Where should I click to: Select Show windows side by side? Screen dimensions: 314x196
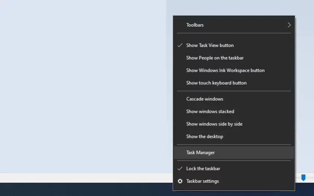234,124
